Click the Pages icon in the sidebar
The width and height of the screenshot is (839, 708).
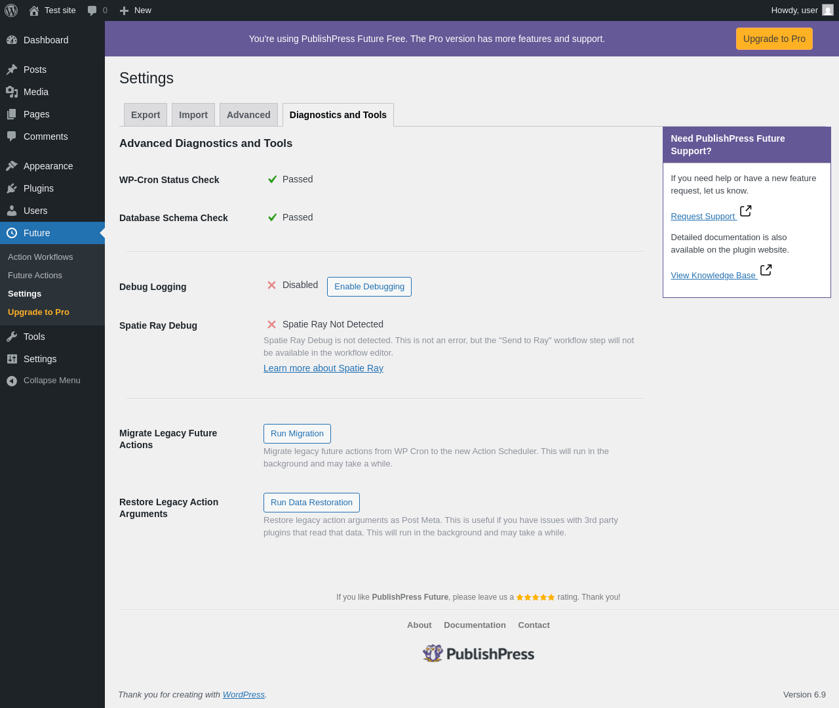click(x=12, y=114)
